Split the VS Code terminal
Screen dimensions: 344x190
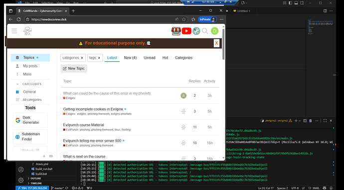[305, 121]
